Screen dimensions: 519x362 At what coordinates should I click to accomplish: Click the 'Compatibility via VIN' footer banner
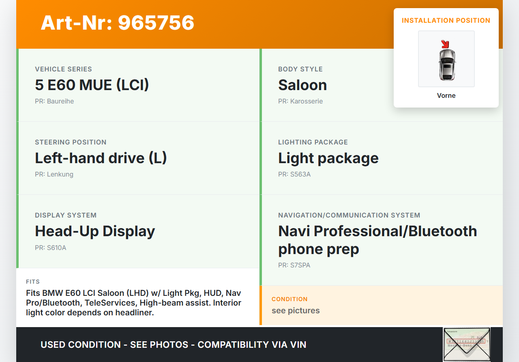[x=174, y=345]
